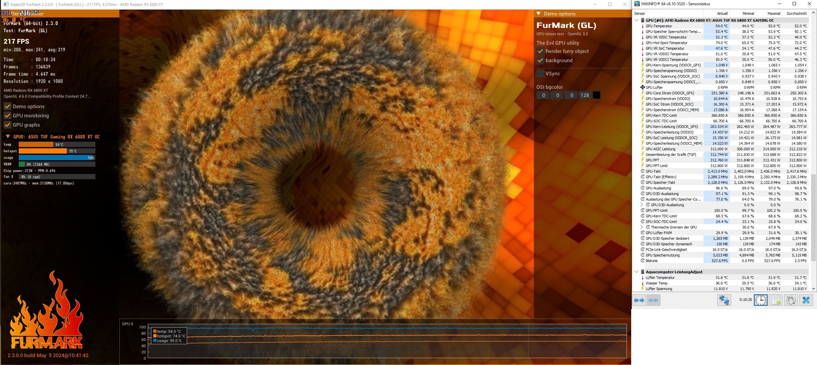Click the clock reset timer icon
The image size is (817, 365).
tap(760, 300)
